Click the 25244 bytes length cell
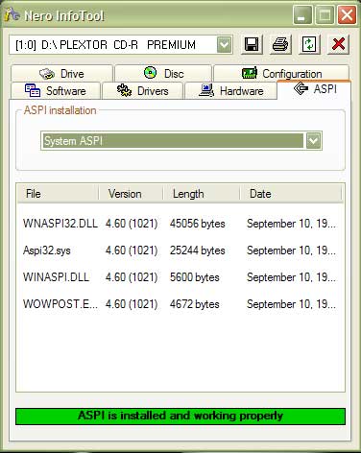Screen dimensions: 361x453 pyautogui.click(x=198, y=250)
